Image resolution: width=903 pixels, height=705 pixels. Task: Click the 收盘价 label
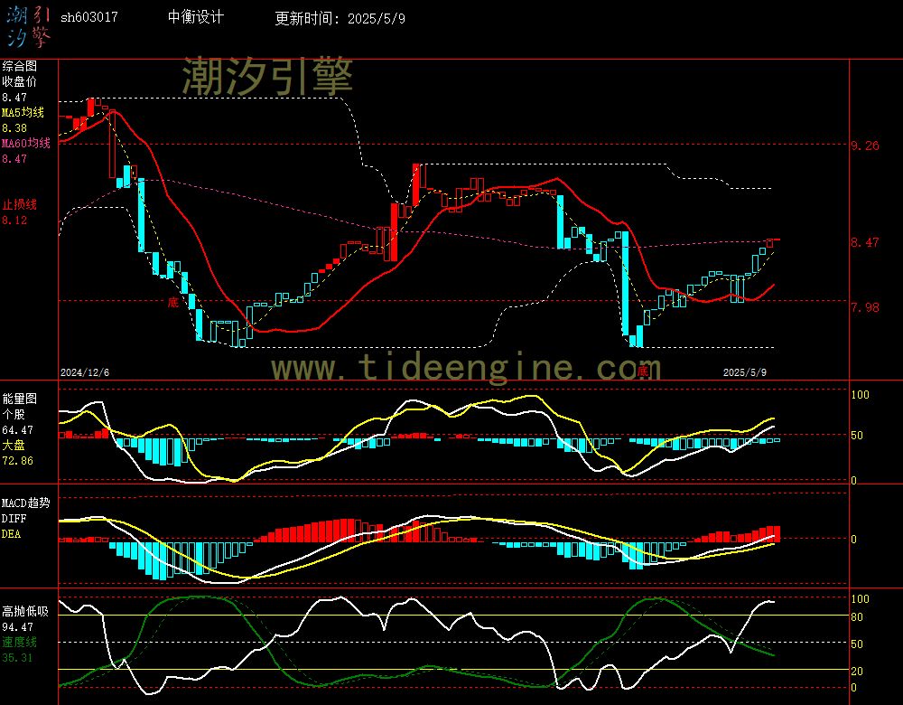point(20,82)
